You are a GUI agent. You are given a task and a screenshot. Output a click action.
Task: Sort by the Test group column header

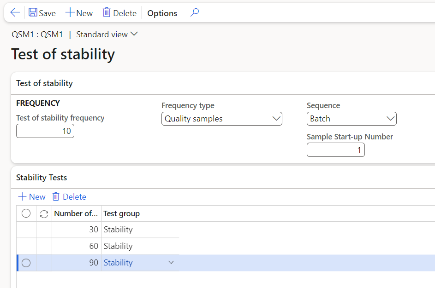tap(121, 213)
